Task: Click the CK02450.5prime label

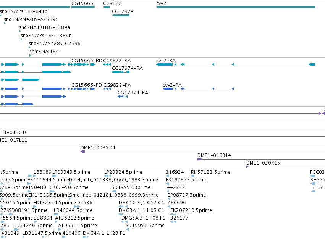Action: (69, 187)
